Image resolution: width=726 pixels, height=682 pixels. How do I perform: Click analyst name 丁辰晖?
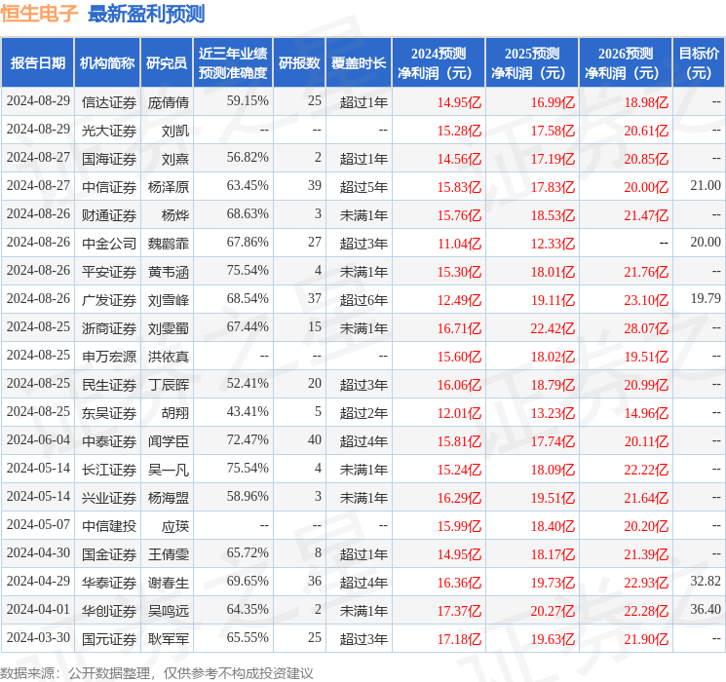click(x=169, y=385)
